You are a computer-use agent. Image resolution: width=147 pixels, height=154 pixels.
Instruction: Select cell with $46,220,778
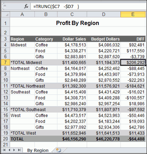(104, 139)
